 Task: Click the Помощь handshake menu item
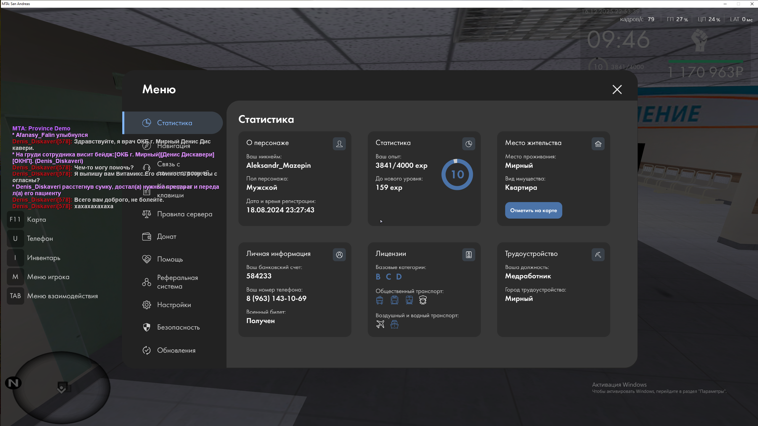pos(170,259)
